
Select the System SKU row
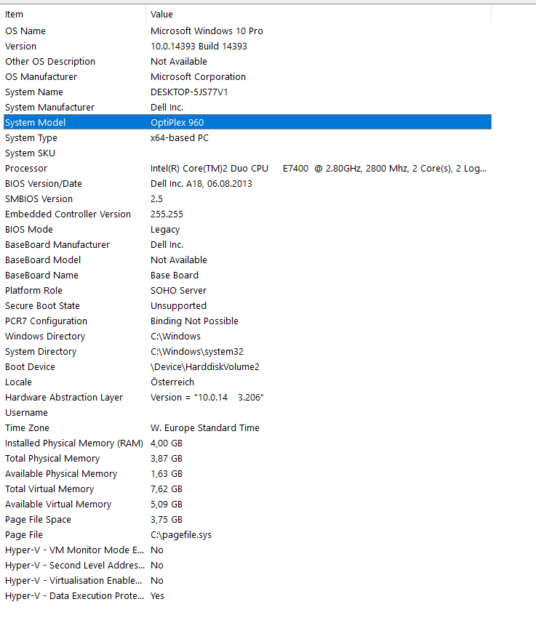click(x=247, y=153)
